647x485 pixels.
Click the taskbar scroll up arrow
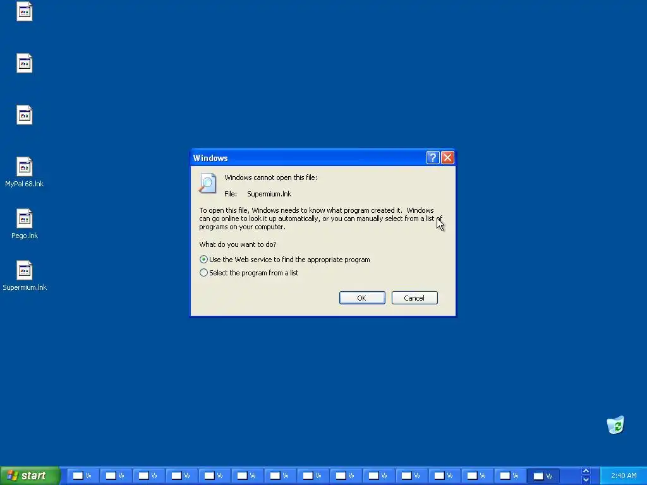[586, 471]
